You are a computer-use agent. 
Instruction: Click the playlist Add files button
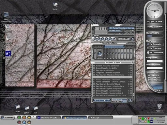95,100
